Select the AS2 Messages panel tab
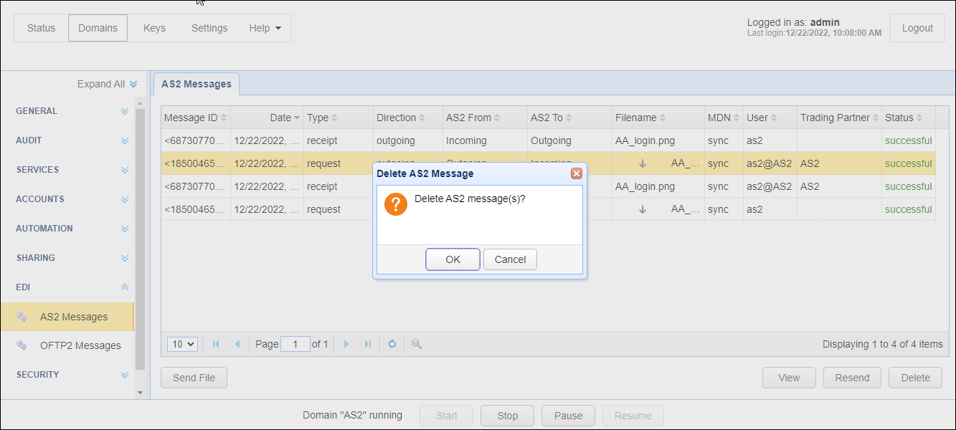Viewport: 956px width, 430px height. (197, 84)
